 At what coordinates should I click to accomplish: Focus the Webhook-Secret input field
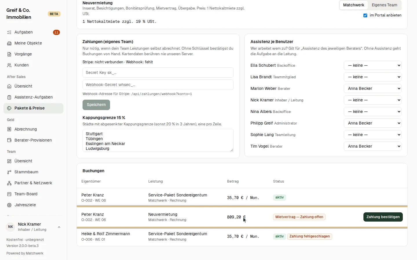[x=158, y=85]
